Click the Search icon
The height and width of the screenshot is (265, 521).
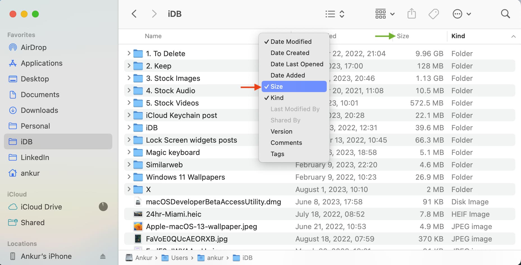tap(505, 13)
